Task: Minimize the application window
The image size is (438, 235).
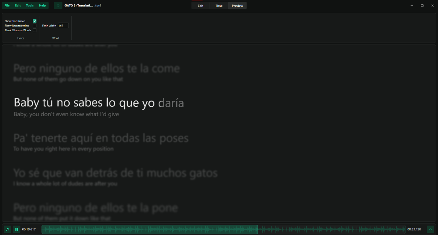Action: 412,6
